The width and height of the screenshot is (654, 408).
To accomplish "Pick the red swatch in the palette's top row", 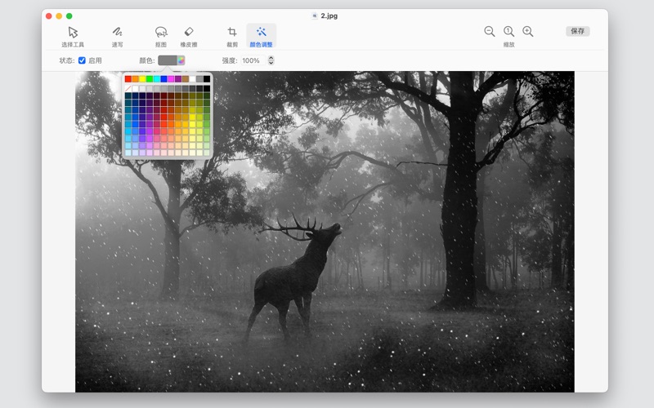I will coord(128,79).
